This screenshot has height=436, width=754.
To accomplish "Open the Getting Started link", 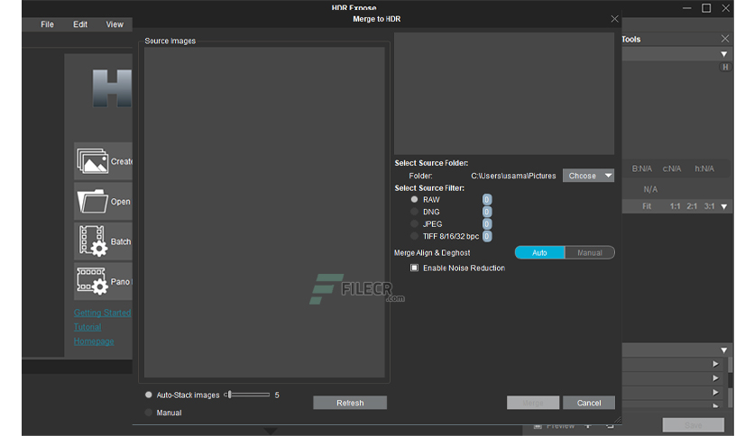I will point(102,313).
